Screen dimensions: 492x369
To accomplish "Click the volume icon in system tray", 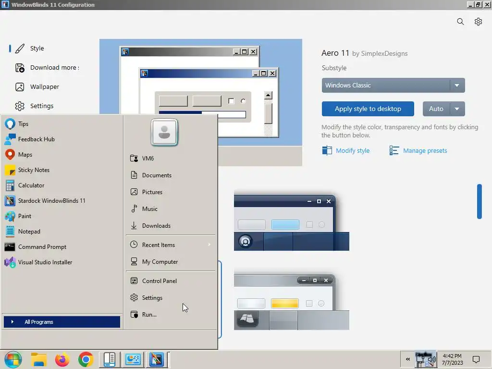I will coord(432,359).
